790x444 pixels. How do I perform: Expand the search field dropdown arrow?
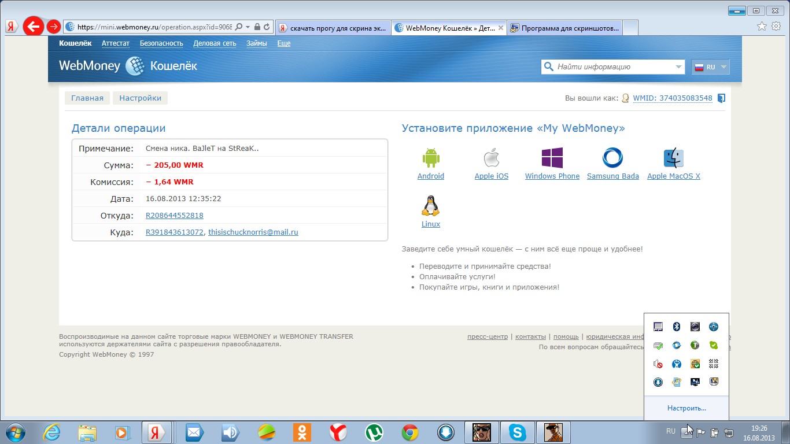point(678,67)
